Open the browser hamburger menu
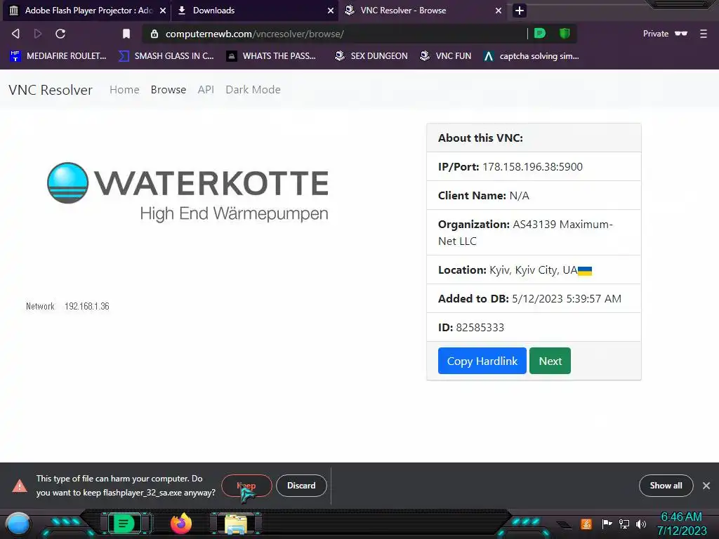 [x=704, y=34]
